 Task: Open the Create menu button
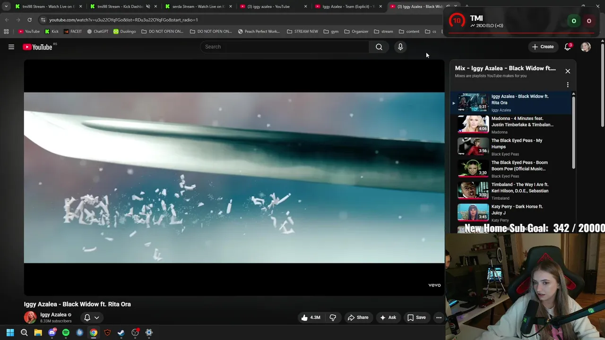(543, 47)
